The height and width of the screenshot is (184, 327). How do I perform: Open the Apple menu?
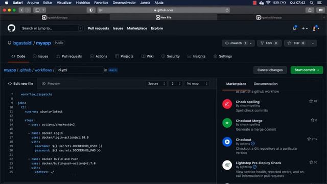[7, 3]
